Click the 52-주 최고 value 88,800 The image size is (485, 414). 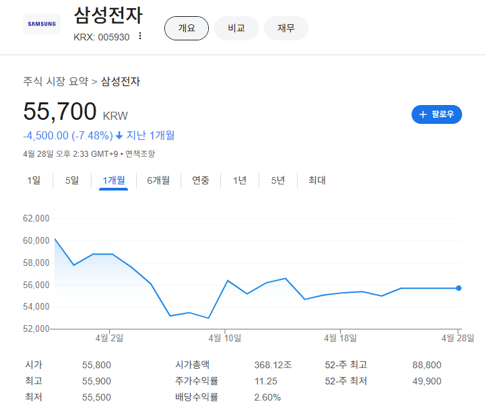(x=427, y=365)
